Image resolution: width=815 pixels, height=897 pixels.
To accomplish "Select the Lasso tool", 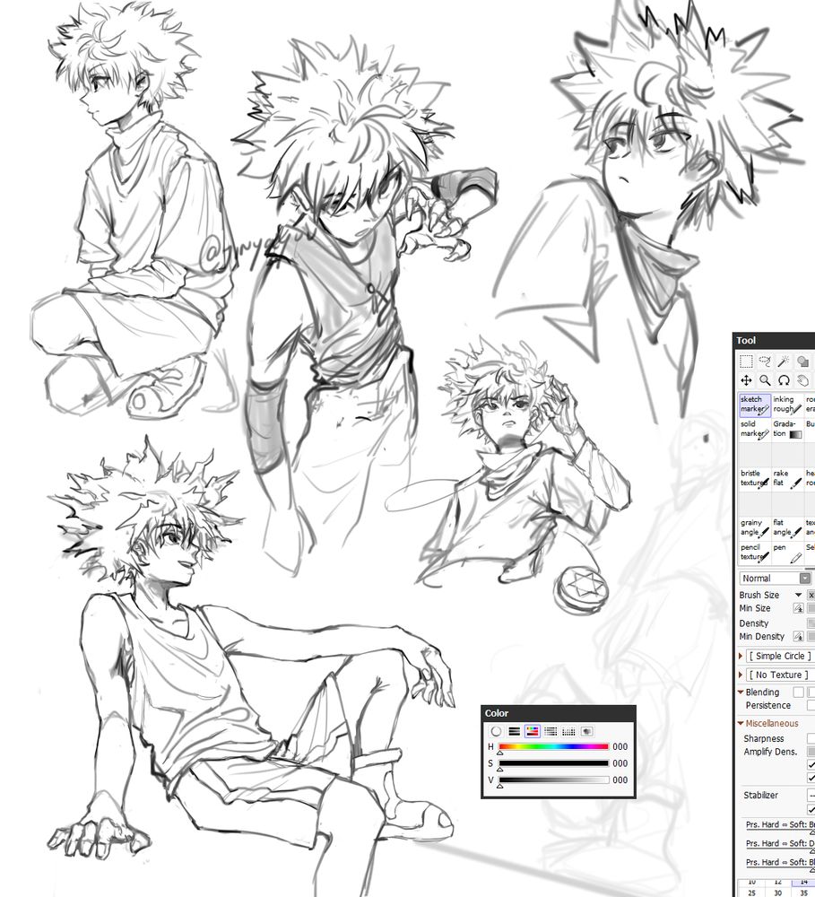I will [x=765, y=361].
